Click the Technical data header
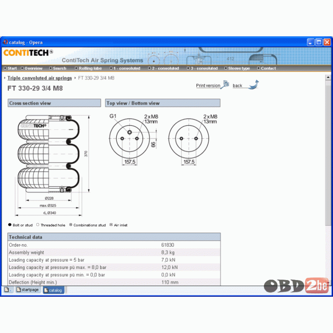Viewport: 333px width, 333px height. tap(114, 237)
